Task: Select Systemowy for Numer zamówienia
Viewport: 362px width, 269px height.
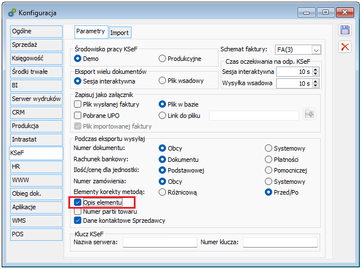Action: [268, 182]
